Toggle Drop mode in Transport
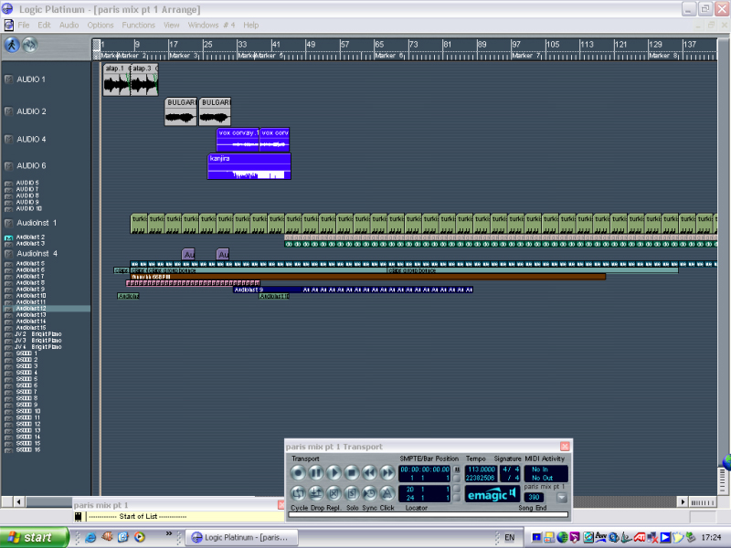Screen dimensions: 731x548 (x=315, y=494)
